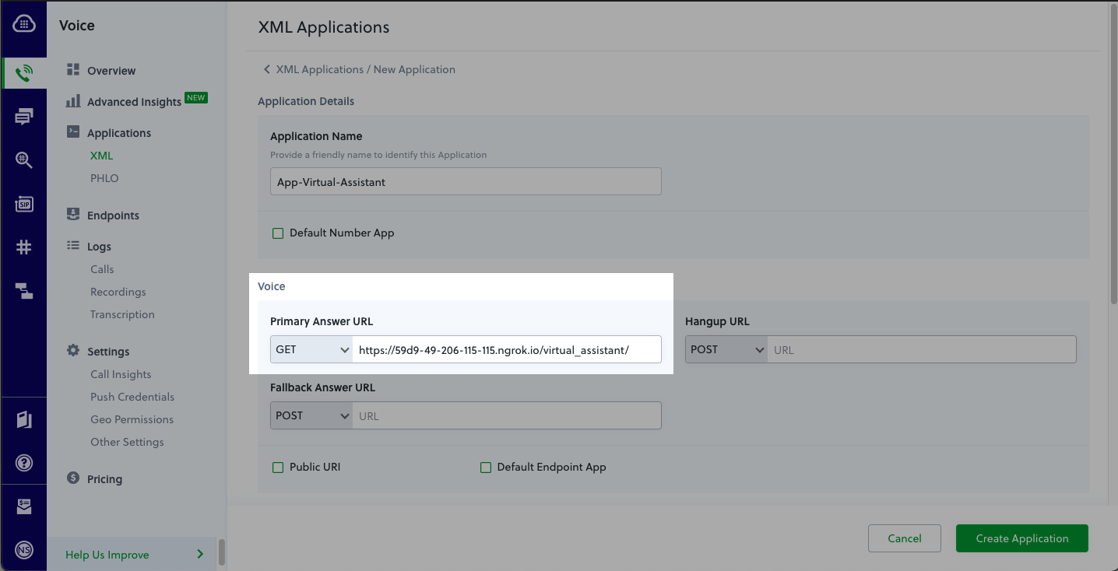Open the Hangup URL POST dropdown
Image resolution: width=1118 pixels, height=571 pixels.
[x=726, y=349]
